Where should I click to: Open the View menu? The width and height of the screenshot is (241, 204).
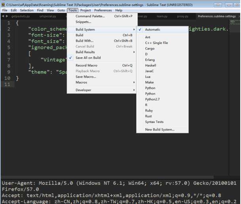[x=50, y=10]
